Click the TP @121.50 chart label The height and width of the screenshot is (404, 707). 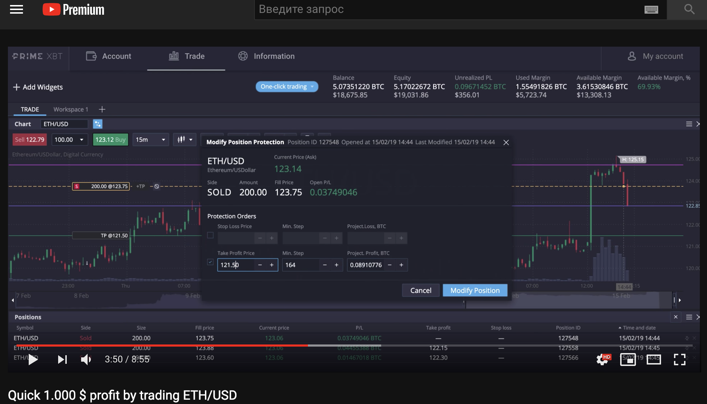tap(101, 235)
